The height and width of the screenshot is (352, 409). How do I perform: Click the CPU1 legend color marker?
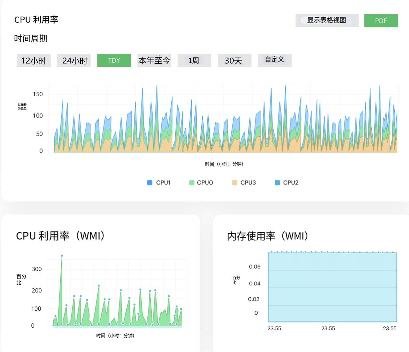[x=149, y=183]
